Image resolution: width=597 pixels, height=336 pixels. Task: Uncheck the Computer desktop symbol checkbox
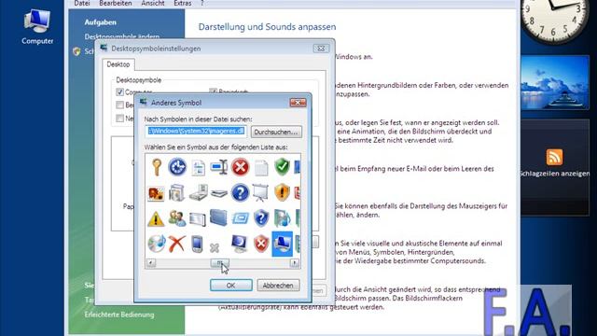pos(120,92)
